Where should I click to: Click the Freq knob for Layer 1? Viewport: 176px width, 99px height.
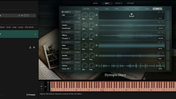pyautogui.click(x=92, y=15)
